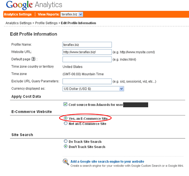Screen dimensions: 189x176
Task: Select Not an E-Commerce Site option
Action: pyautogui.click(x=66, y=124)
